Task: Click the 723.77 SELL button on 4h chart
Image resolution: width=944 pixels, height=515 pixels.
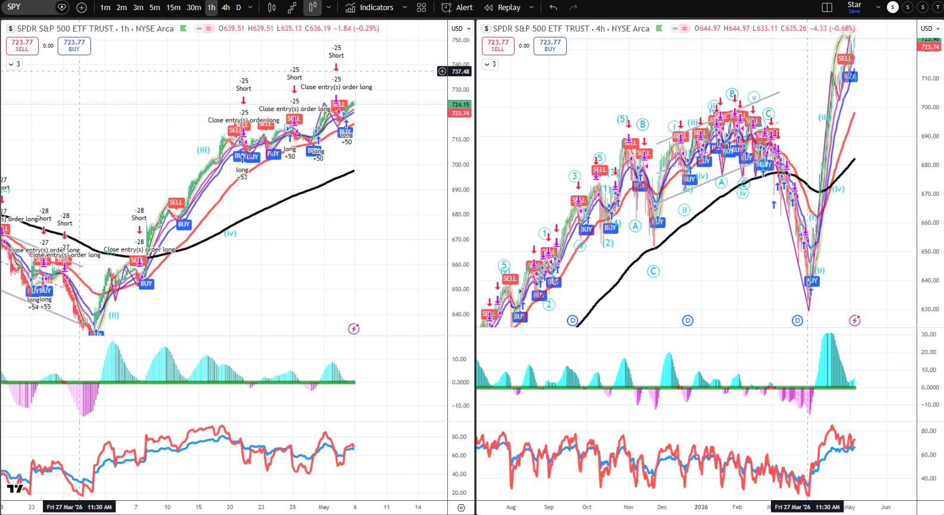Action: pyautogui.click(x=498, y=46)
